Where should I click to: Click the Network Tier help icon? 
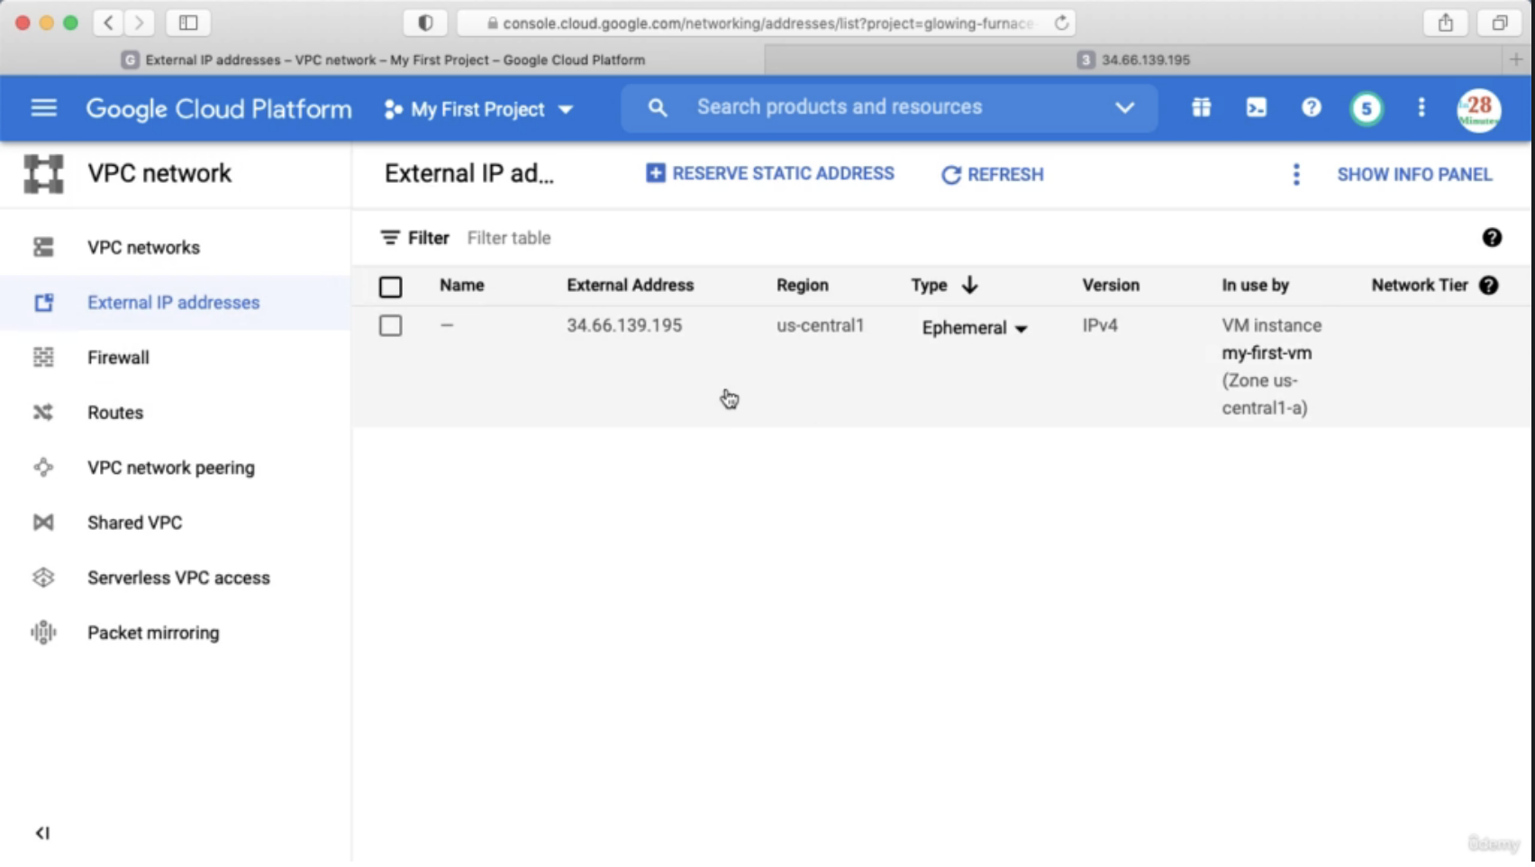[x=1489, y=286]
